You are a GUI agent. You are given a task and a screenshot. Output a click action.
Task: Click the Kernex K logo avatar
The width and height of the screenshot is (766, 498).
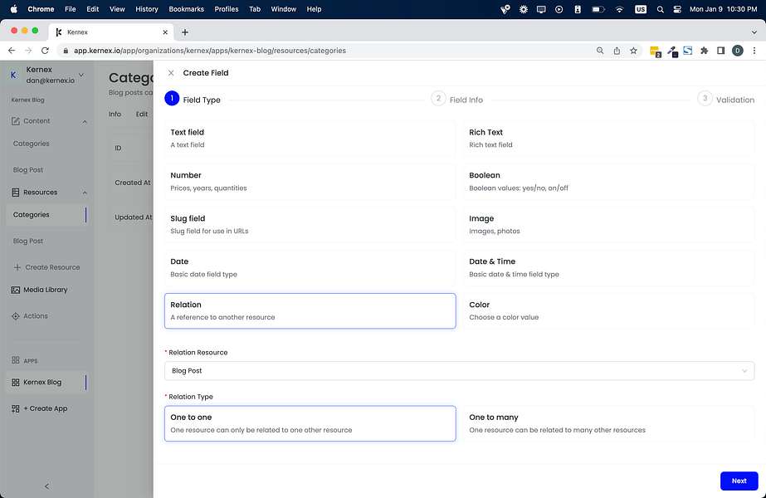click(x=13, y=75)
